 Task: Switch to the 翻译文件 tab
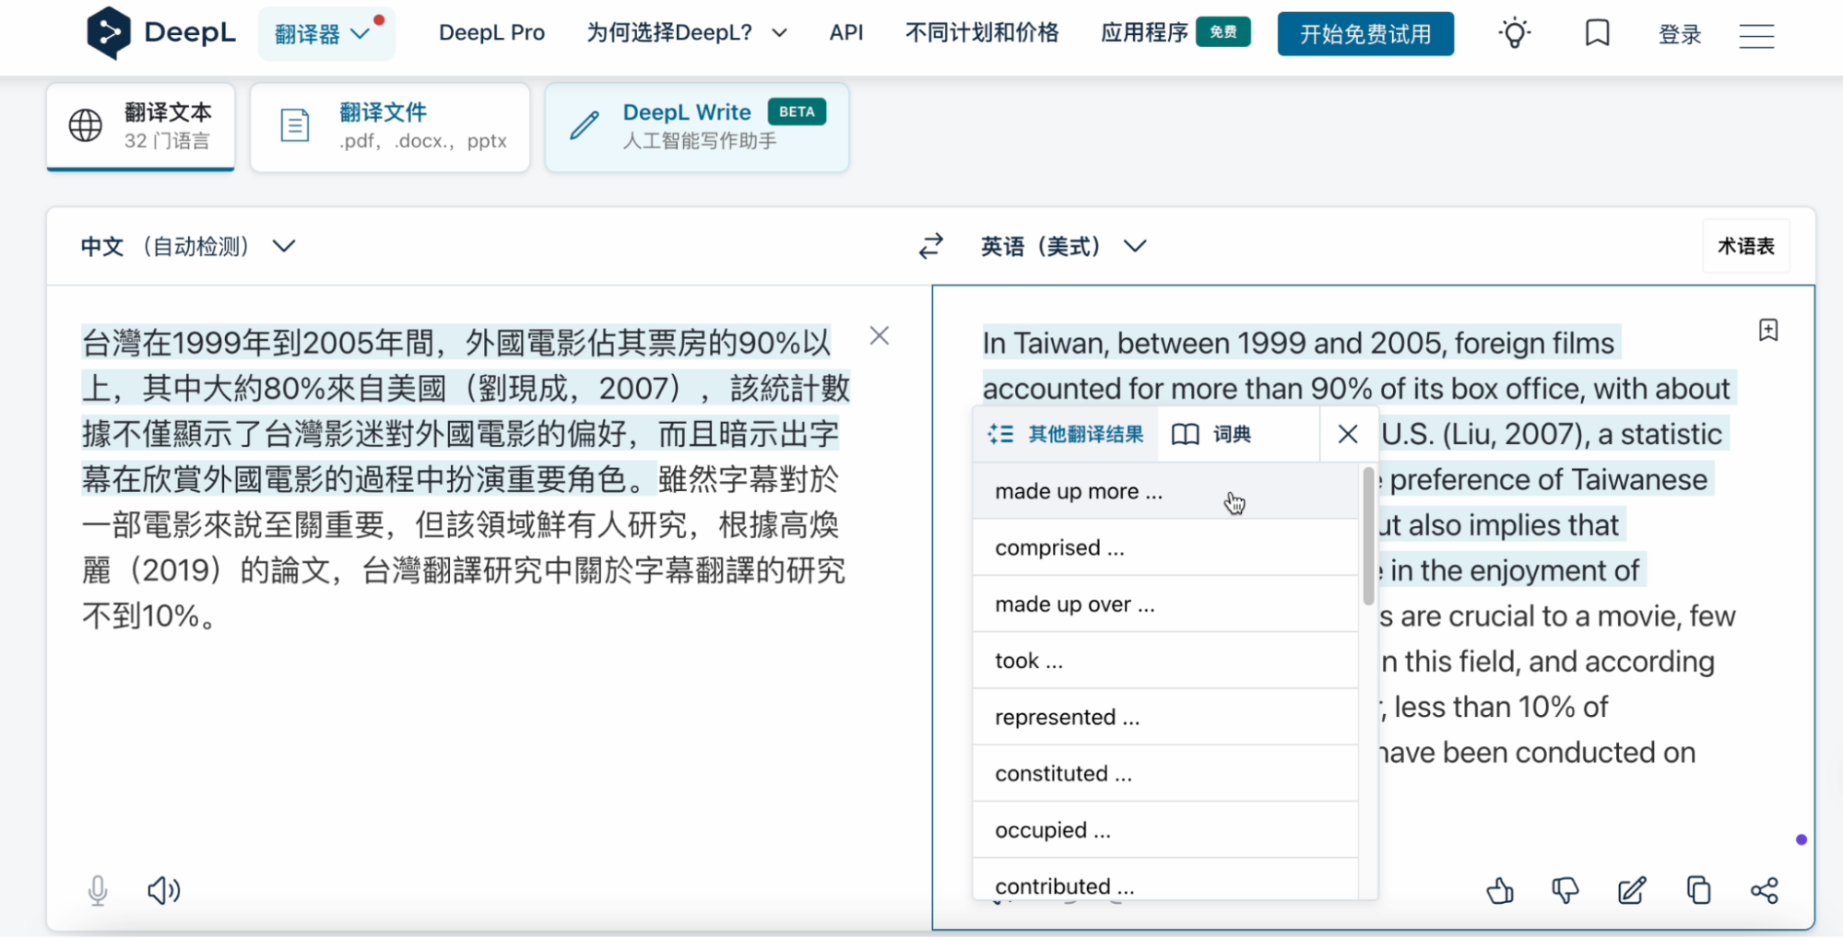389,126
